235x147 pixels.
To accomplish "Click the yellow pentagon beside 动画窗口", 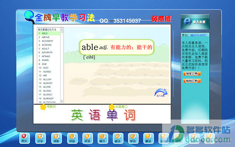I will pyautogui.click(x=112, y=107).
